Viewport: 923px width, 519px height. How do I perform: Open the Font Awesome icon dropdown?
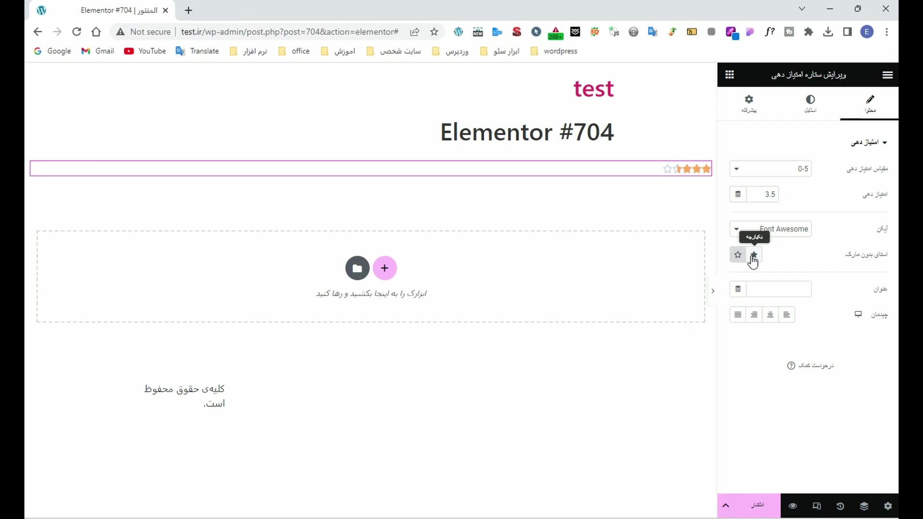point(770,229)
